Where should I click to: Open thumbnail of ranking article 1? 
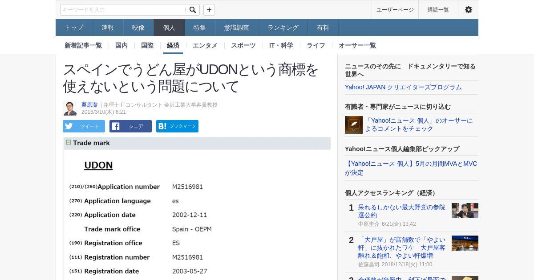coord(465,211)
